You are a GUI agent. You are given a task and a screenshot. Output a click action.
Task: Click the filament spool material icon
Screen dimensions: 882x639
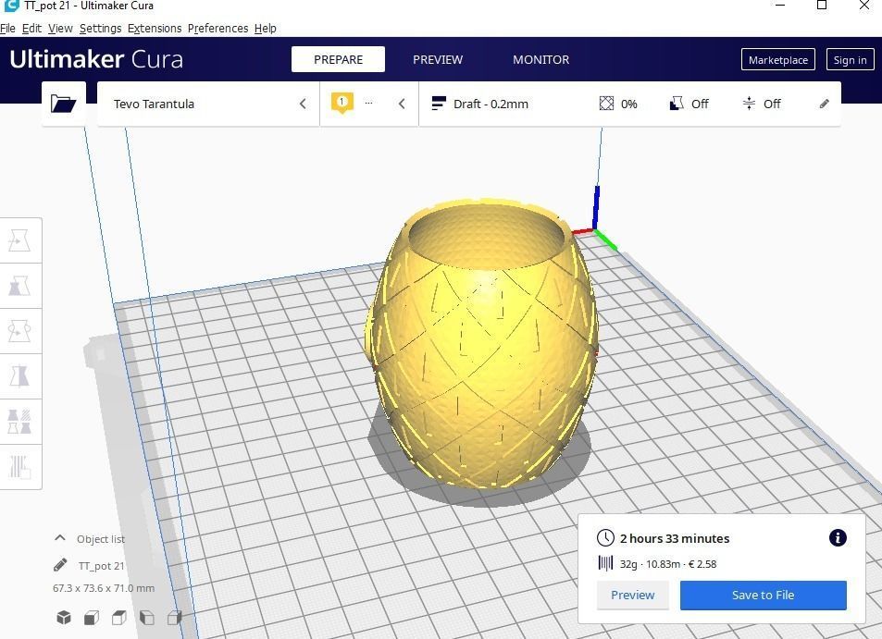point(605,564)
